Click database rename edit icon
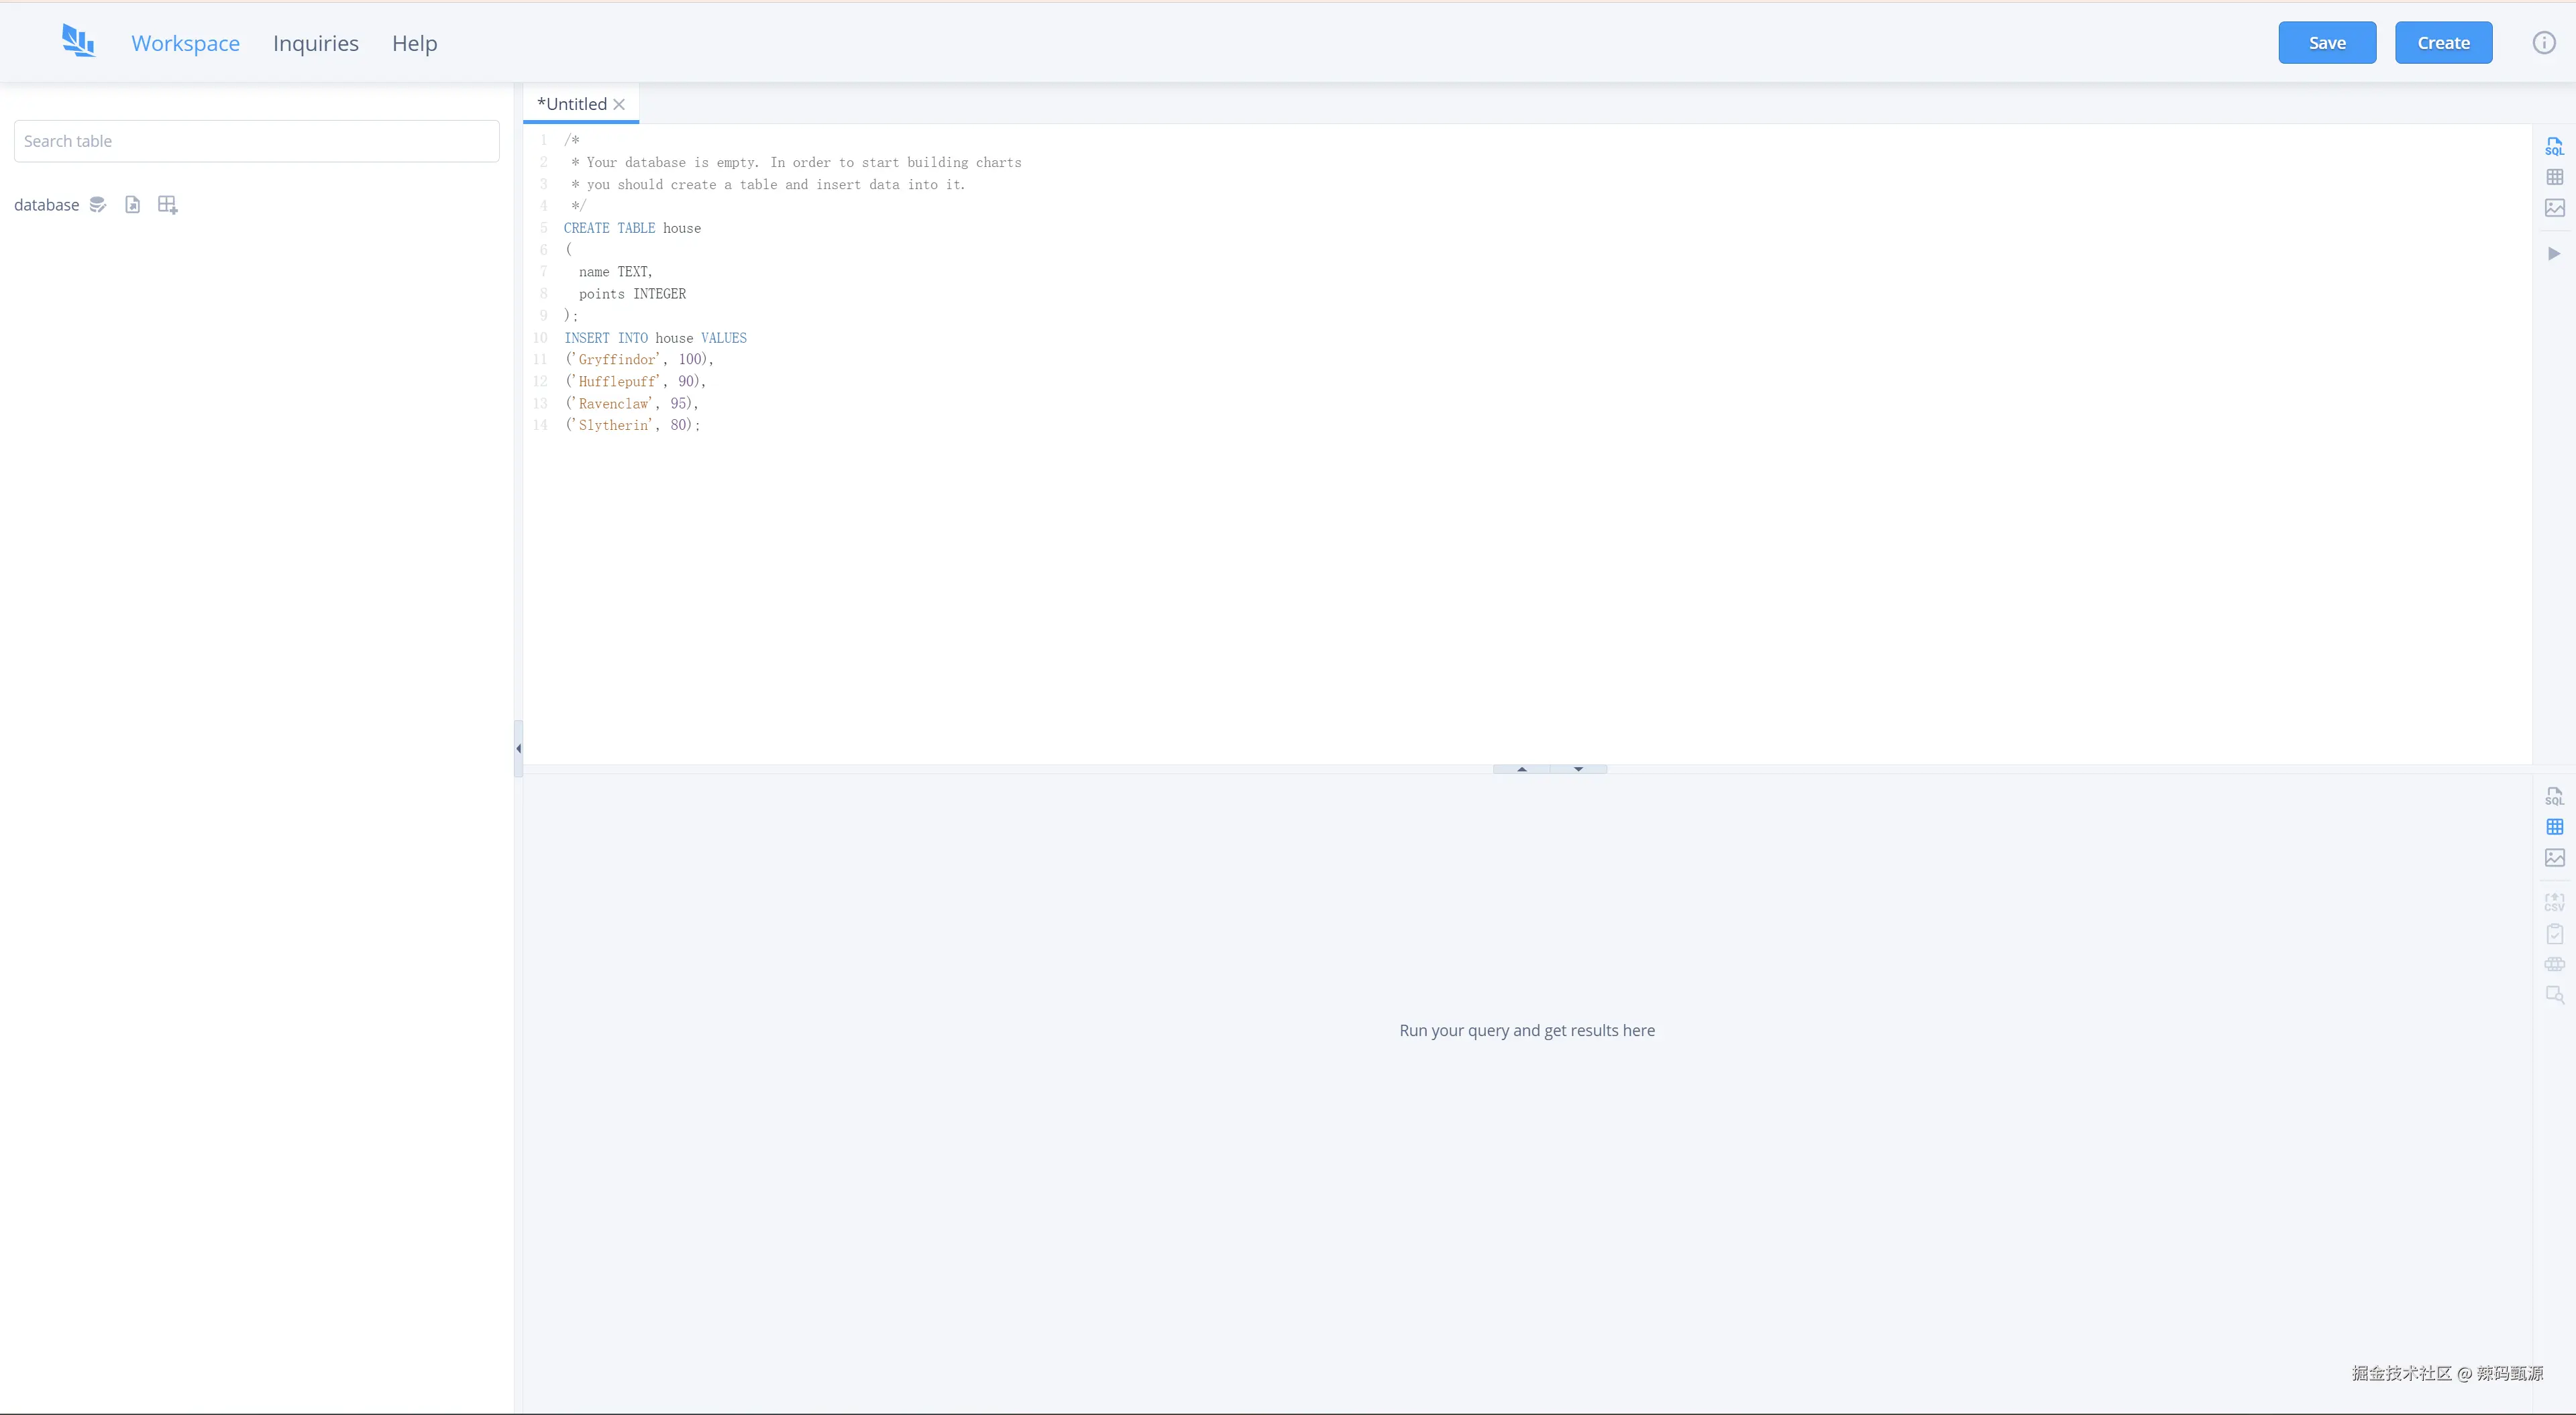2576x1415 pixels. 97,205
